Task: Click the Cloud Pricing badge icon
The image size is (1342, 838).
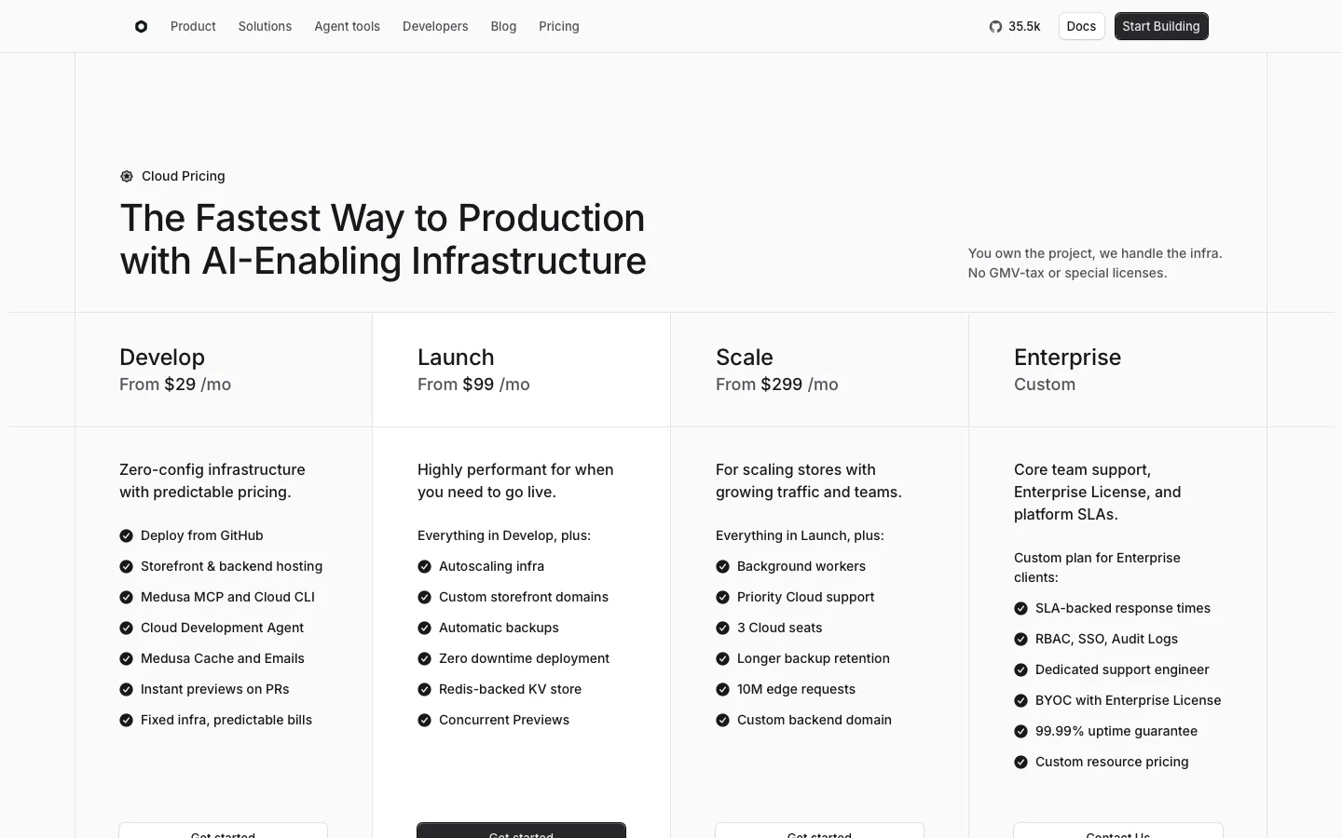Action: pos(127,176)
